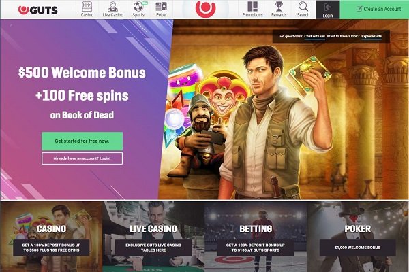This screenshot has height=272, width=409.
Task: Click the Login door icon
Action: [x=327, y=7]
